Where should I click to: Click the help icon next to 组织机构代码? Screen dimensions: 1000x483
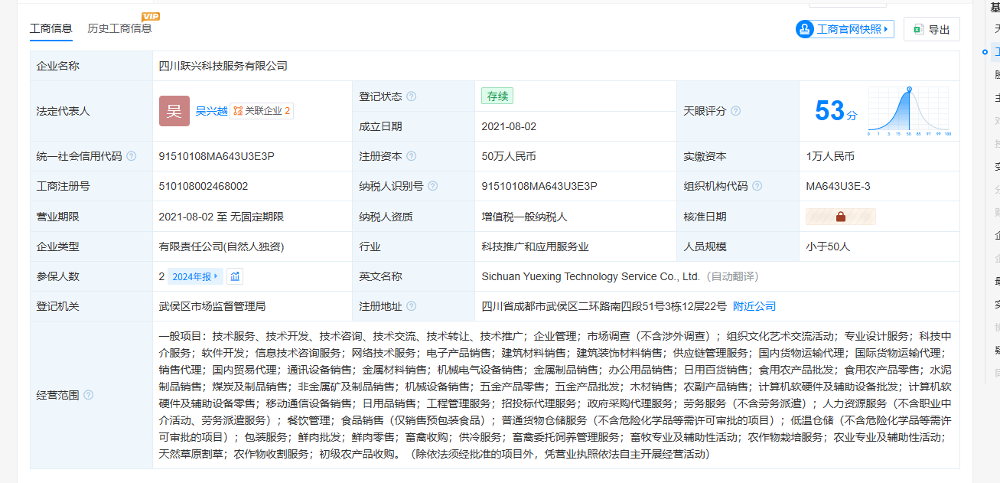[x=757, y=186]
